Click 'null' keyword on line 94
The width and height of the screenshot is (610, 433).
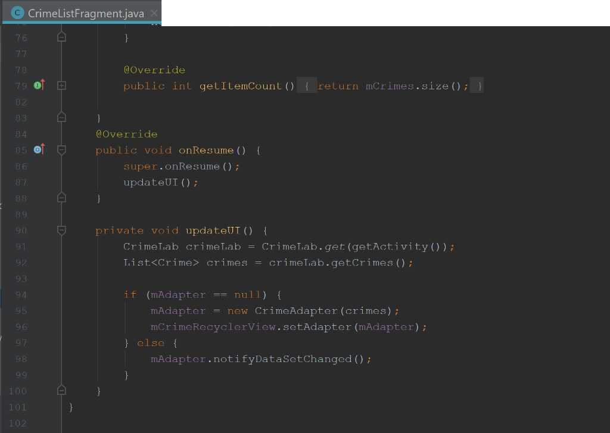(x=247, y=295)
